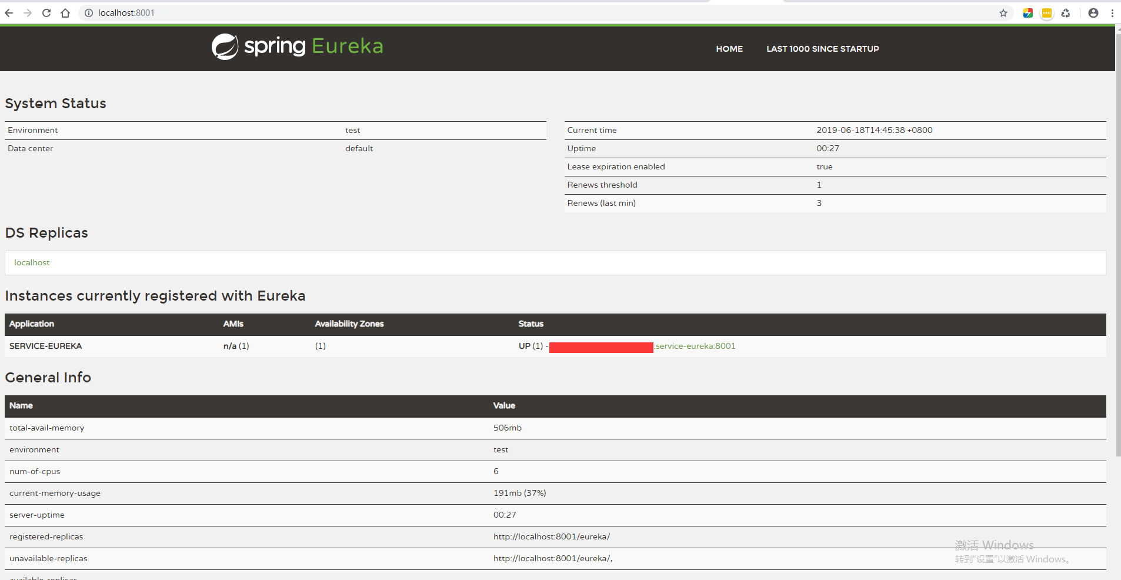Select the Data center value 'default'
The width and height of the screenshot is (1121, 580).
point(359,148)
